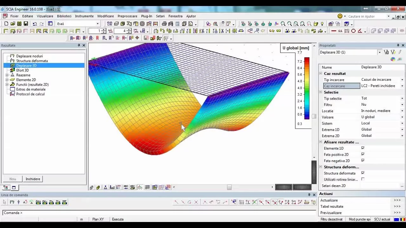Open the Valoare U global dropdown
The width and height of the screenshot is (406, 228).
[402, 117]
